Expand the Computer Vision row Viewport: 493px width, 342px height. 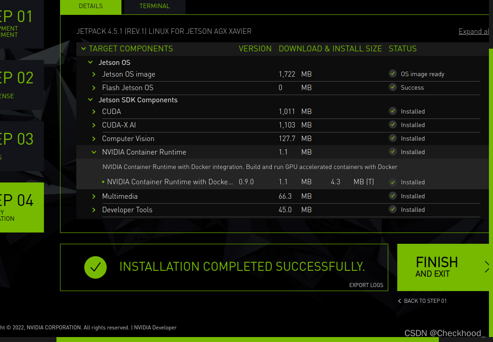pos(94,139)
